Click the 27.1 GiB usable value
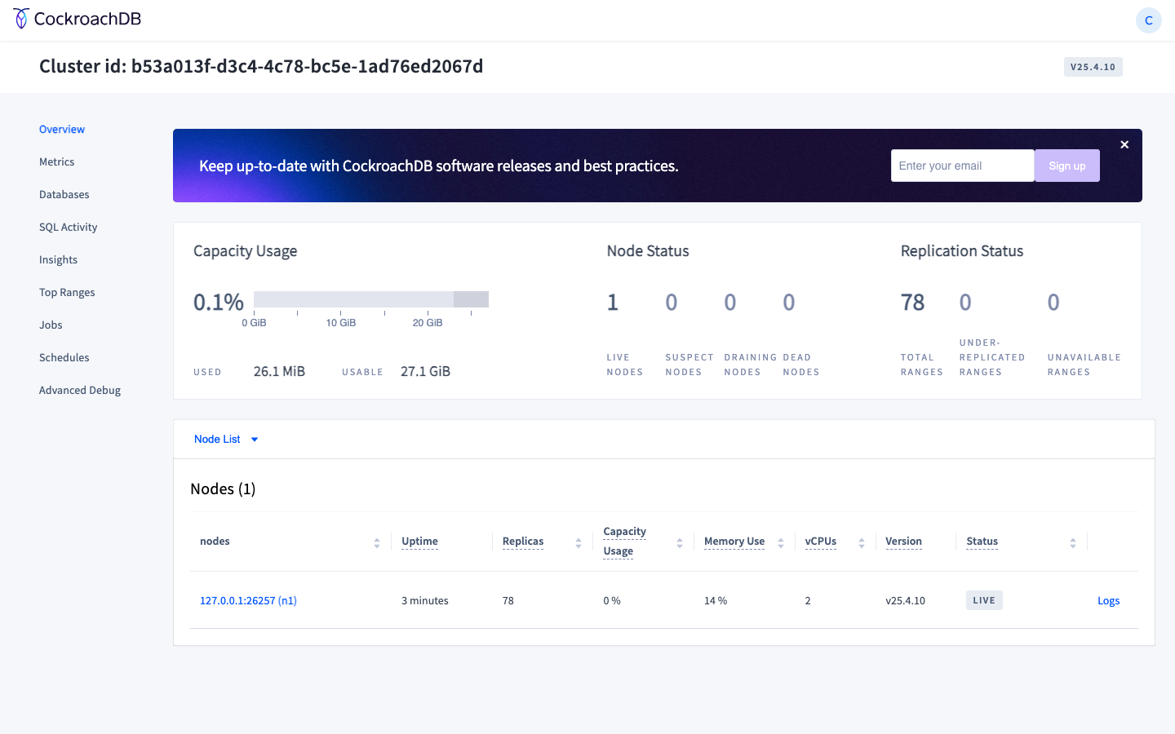The image size is (1175, 734). pos(425,371)
